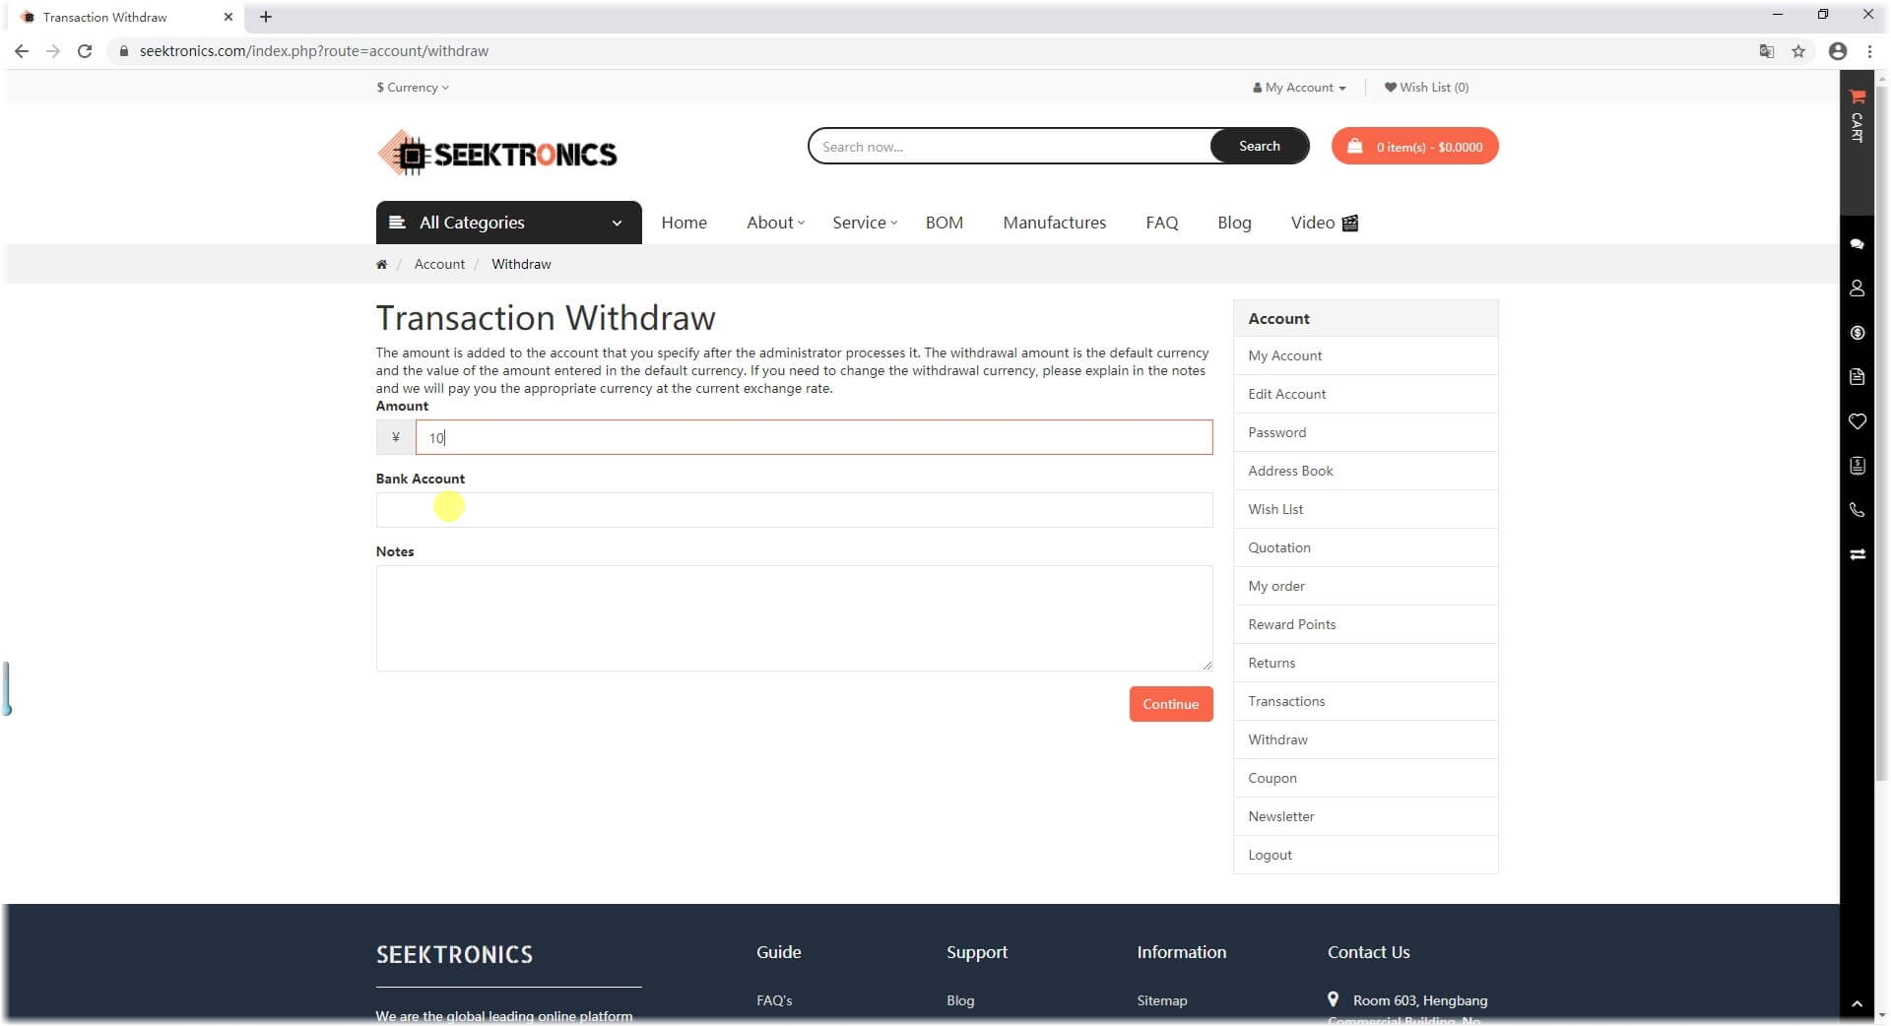Open Newsletter sidebar link
Image resolution: width=1891 pixels, height=1026 pixels.
1365,816
